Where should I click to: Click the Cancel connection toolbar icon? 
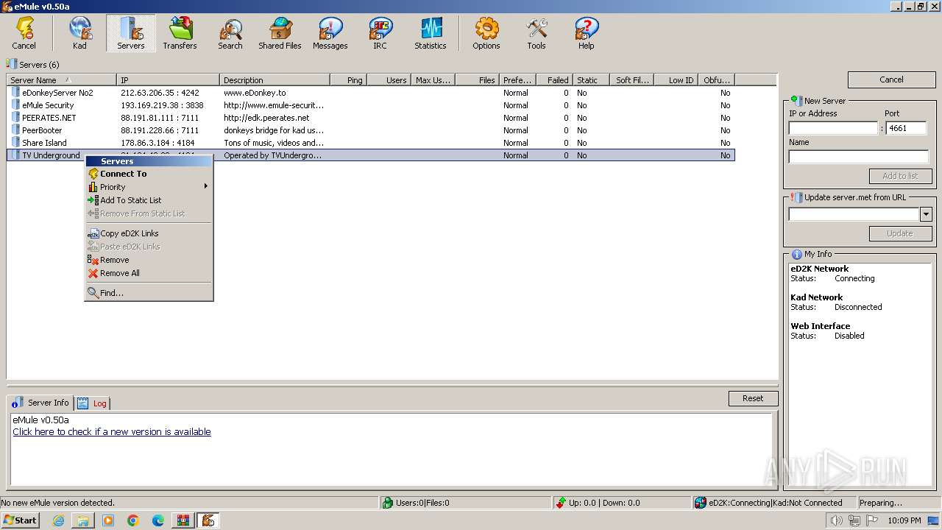[x=24, y=33]
